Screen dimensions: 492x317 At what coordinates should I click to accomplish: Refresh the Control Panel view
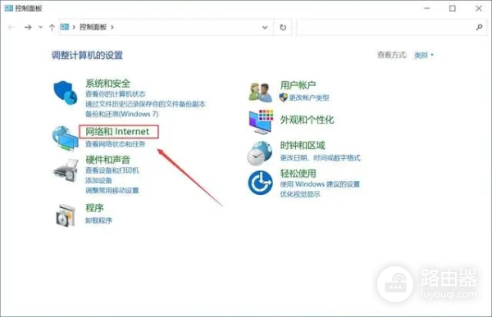point(283,27)
